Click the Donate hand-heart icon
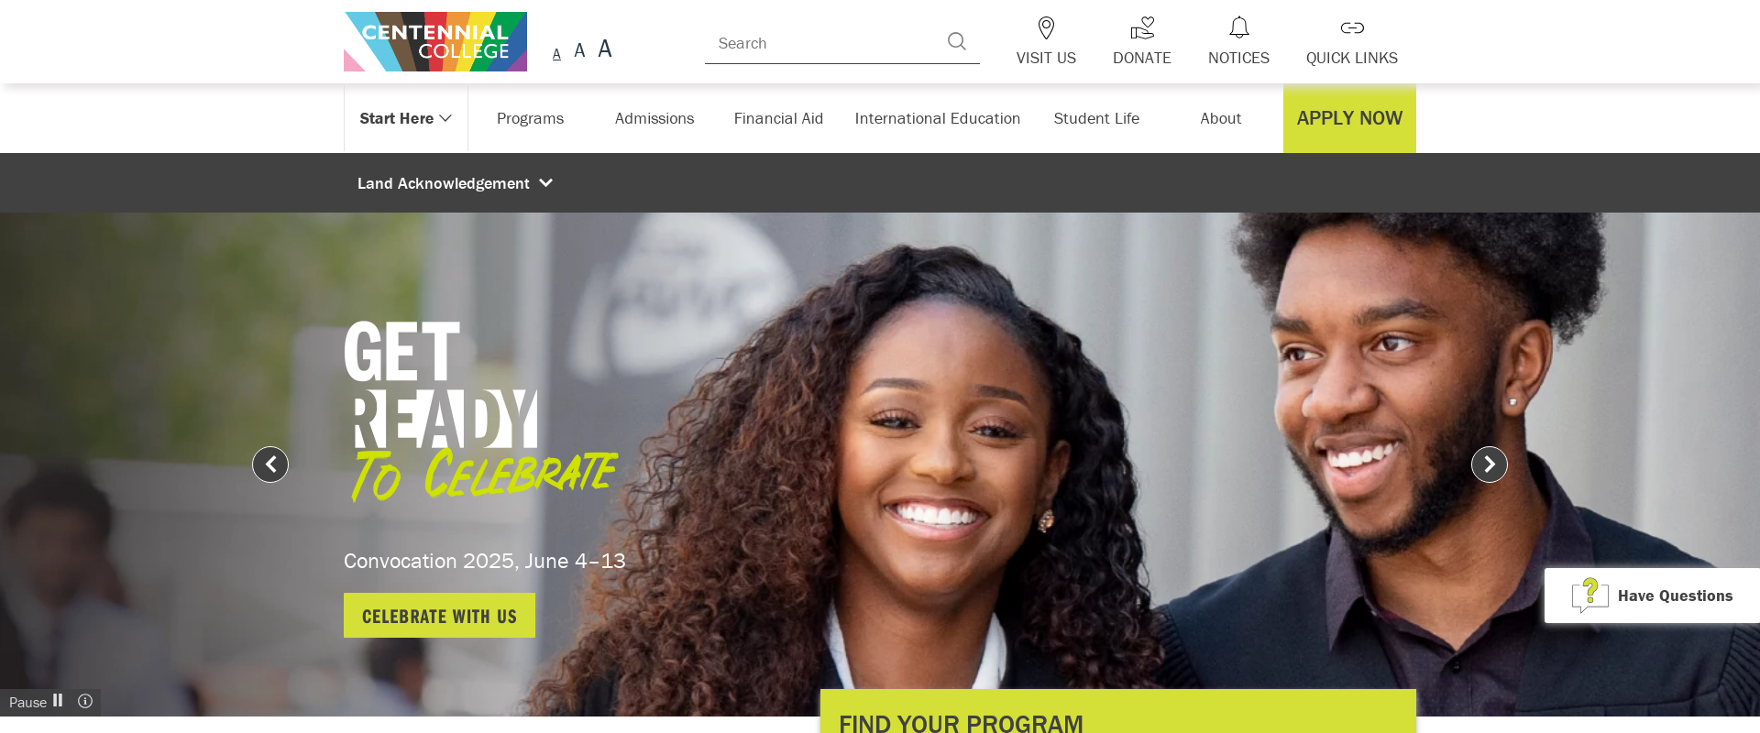The image size is (1760, 733). click(1142, 27)
